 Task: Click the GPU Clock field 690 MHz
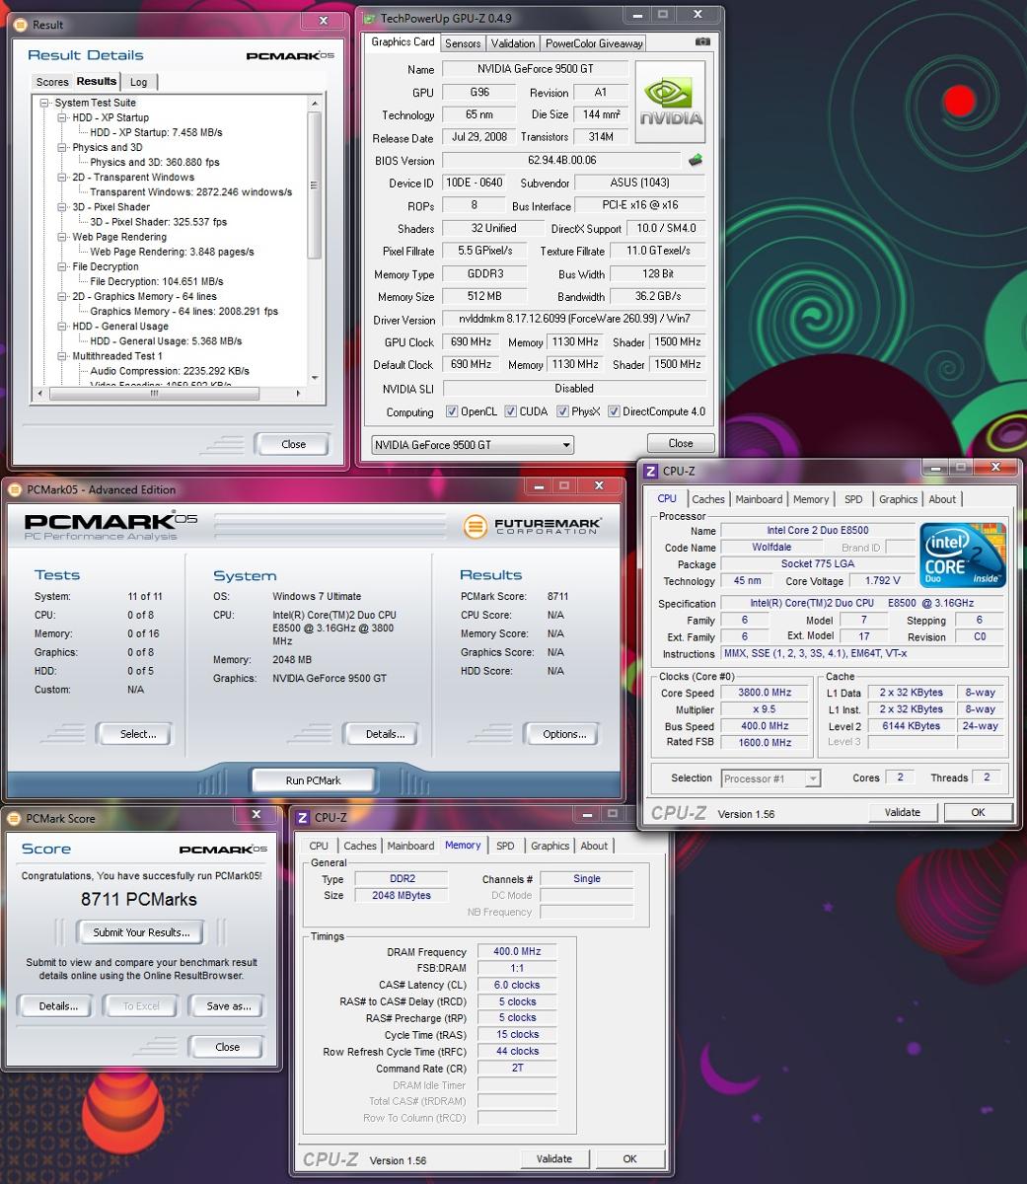coord(471,342)
